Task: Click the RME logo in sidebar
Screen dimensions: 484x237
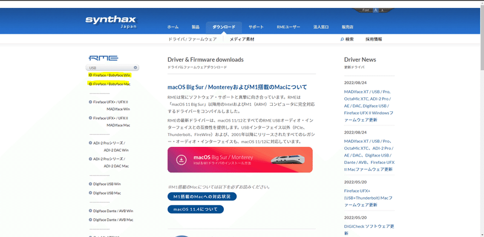Action: click(103, 58)
